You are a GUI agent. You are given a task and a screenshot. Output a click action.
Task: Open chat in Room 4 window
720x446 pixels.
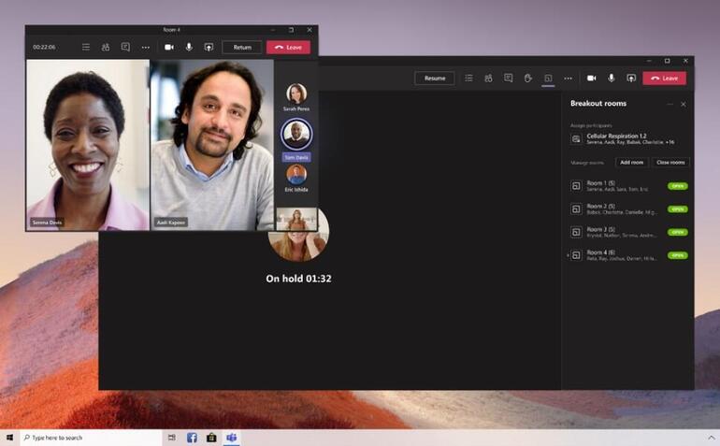(125, 47)
